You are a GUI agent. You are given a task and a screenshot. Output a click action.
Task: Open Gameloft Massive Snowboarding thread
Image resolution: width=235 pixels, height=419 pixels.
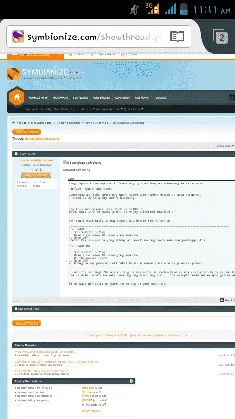click(57, 362)
